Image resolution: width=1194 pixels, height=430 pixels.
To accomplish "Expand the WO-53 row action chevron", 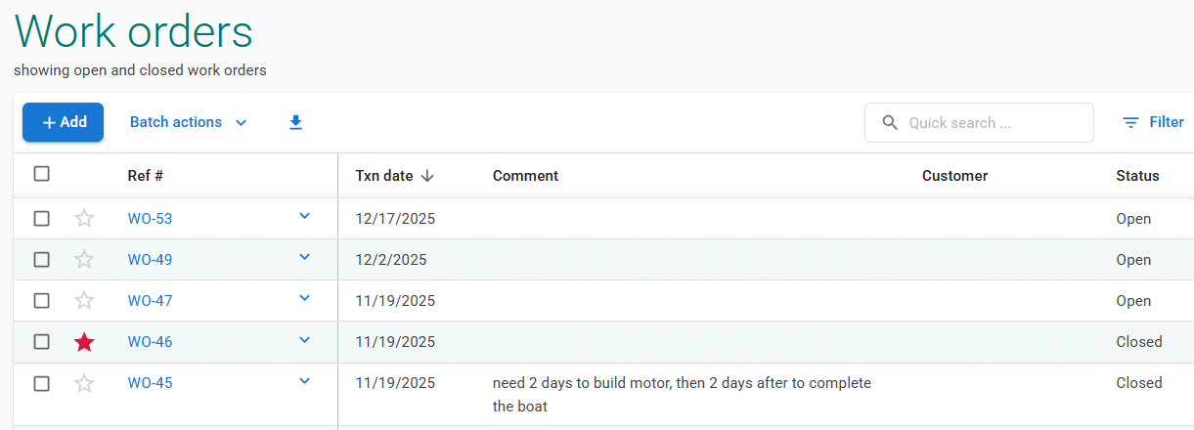I will [304, 216].
